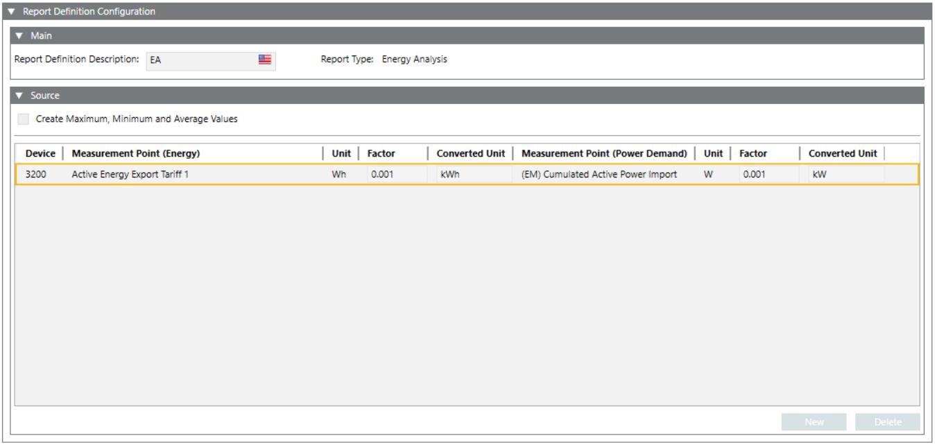Collapse the Report Definition Configuration section
The height and width of the screenshot is (447, 935).
pos(11,12)
